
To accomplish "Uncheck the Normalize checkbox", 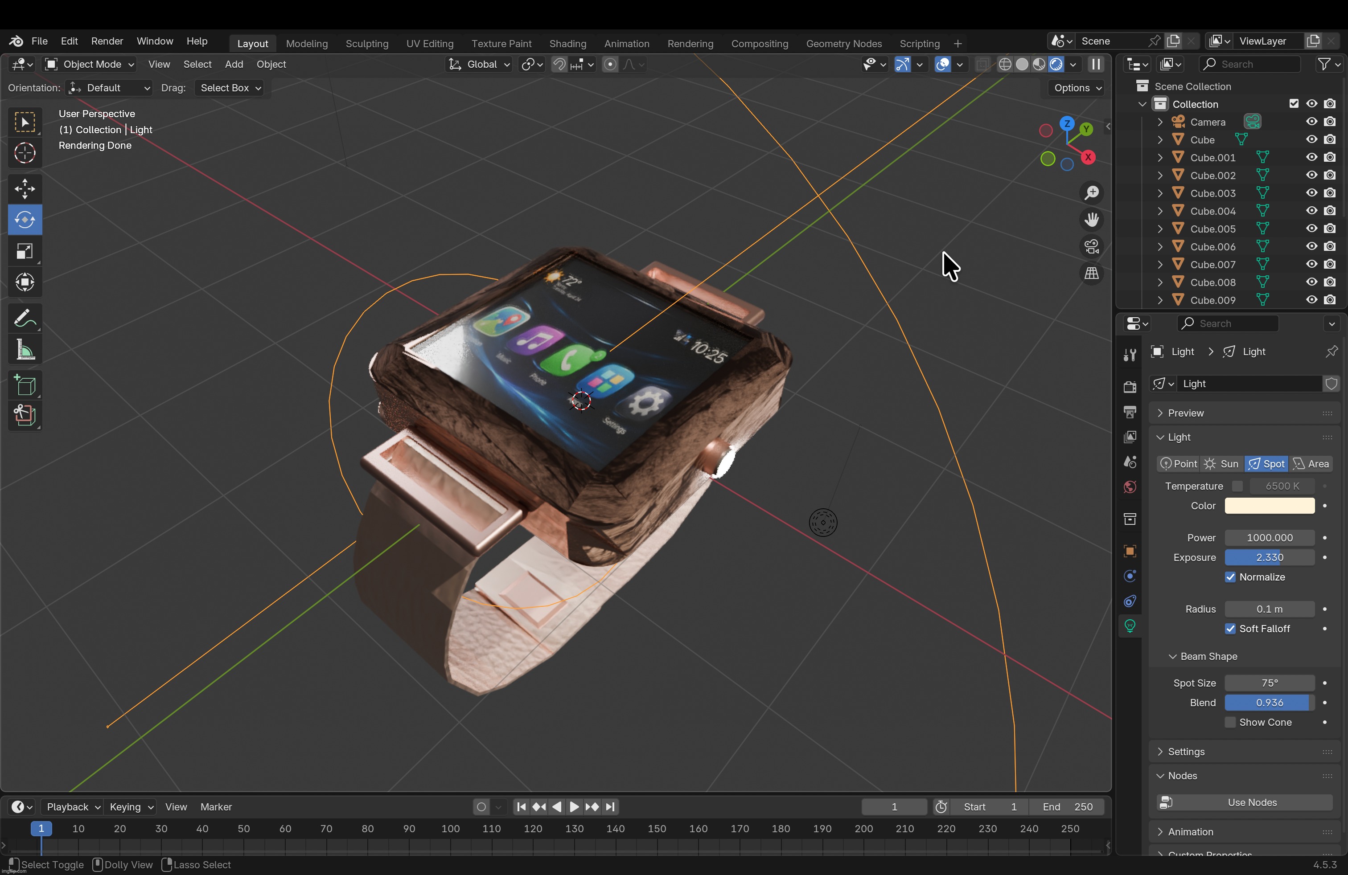I will 1230,577.
